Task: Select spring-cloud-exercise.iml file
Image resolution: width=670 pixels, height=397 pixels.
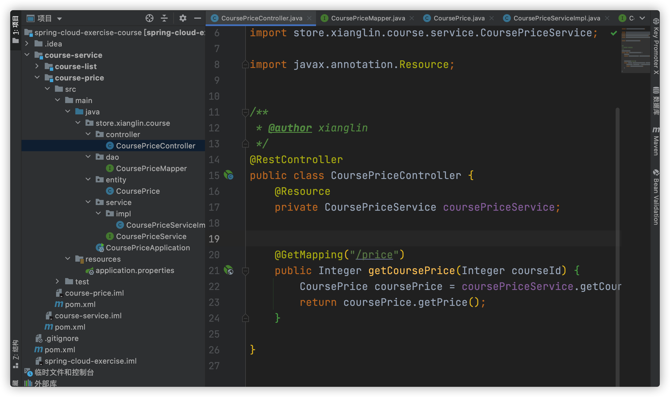Action: click(x=86, y=361)
